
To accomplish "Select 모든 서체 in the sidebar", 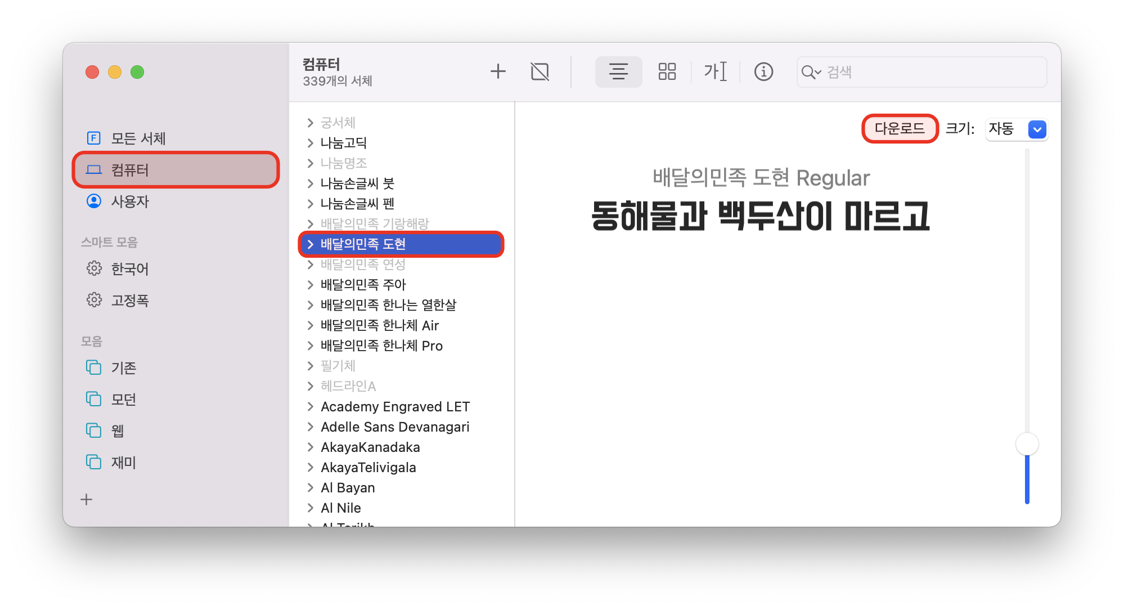I will (x=138, y=138).
